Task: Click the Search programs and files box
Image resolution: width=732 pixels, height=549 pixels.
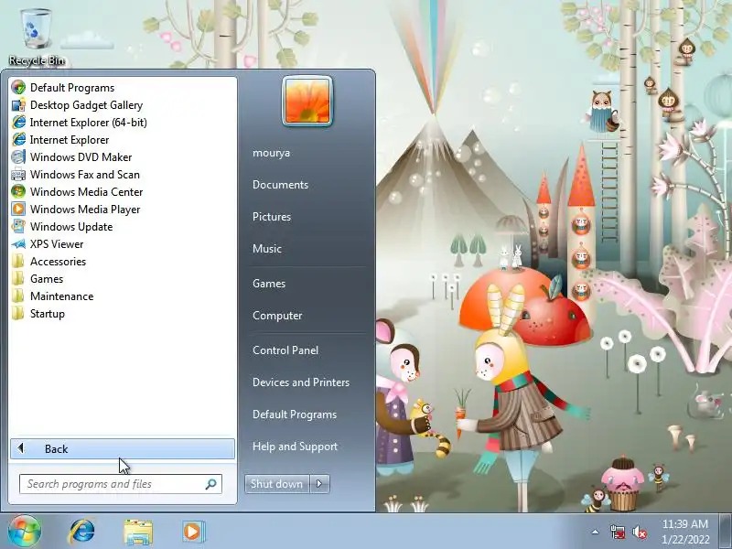Action: (121, 484)
